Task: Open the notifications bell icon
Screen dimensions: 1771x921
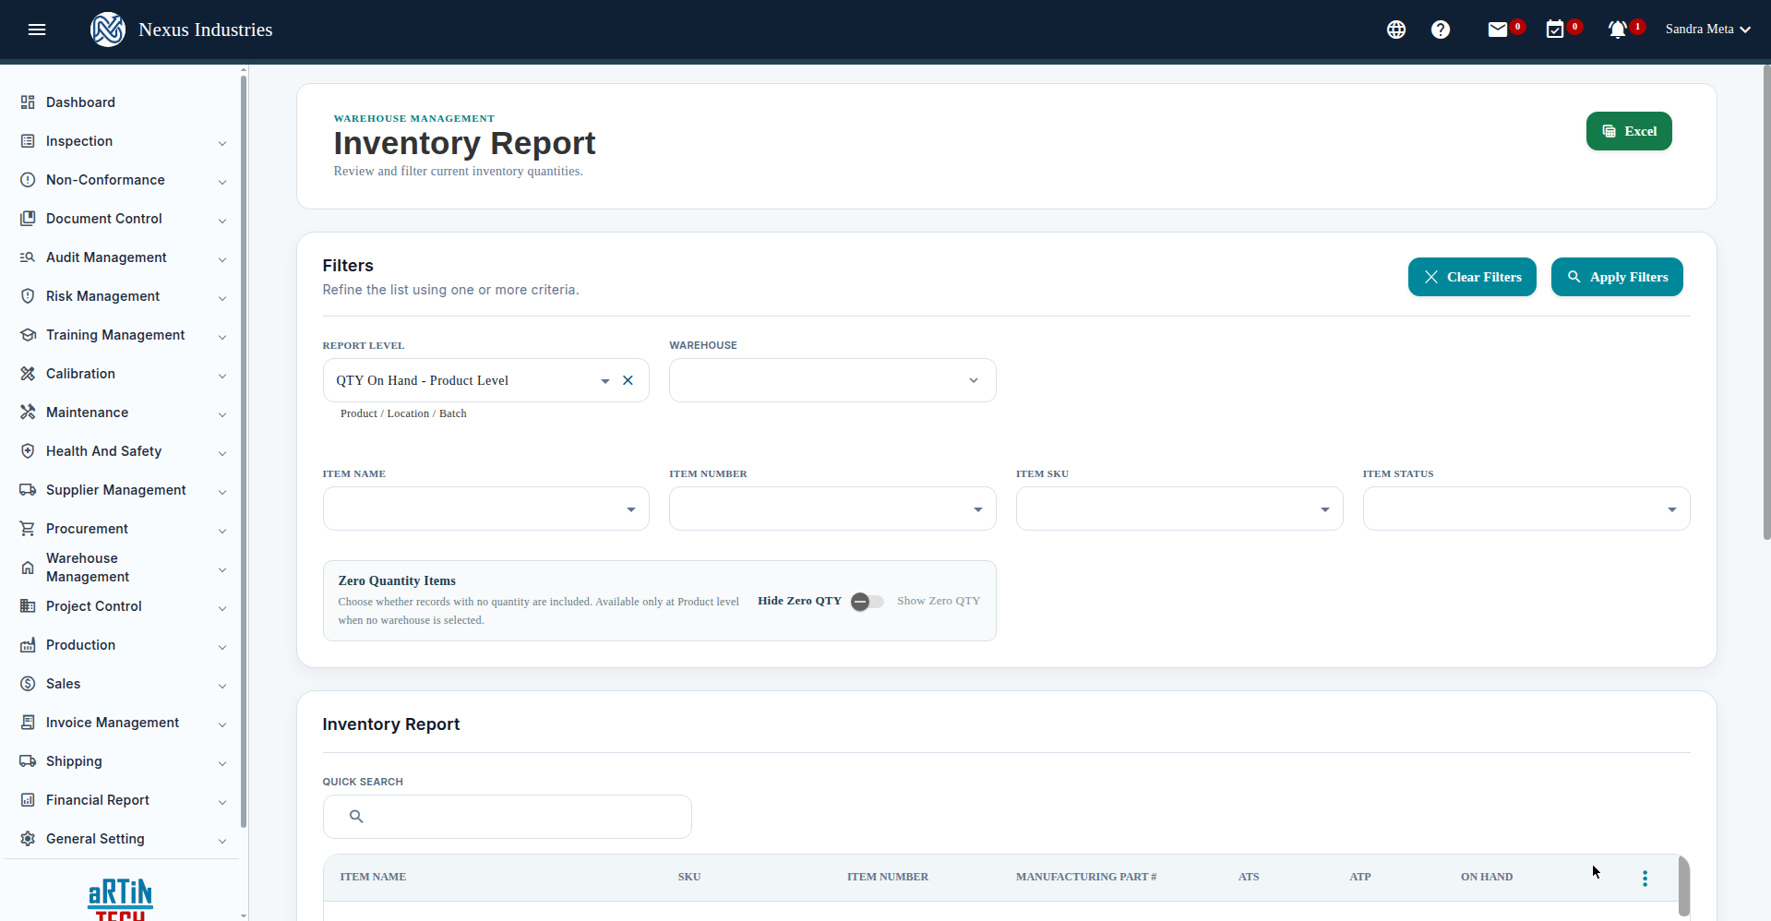Action: [x=1617, y=30]
